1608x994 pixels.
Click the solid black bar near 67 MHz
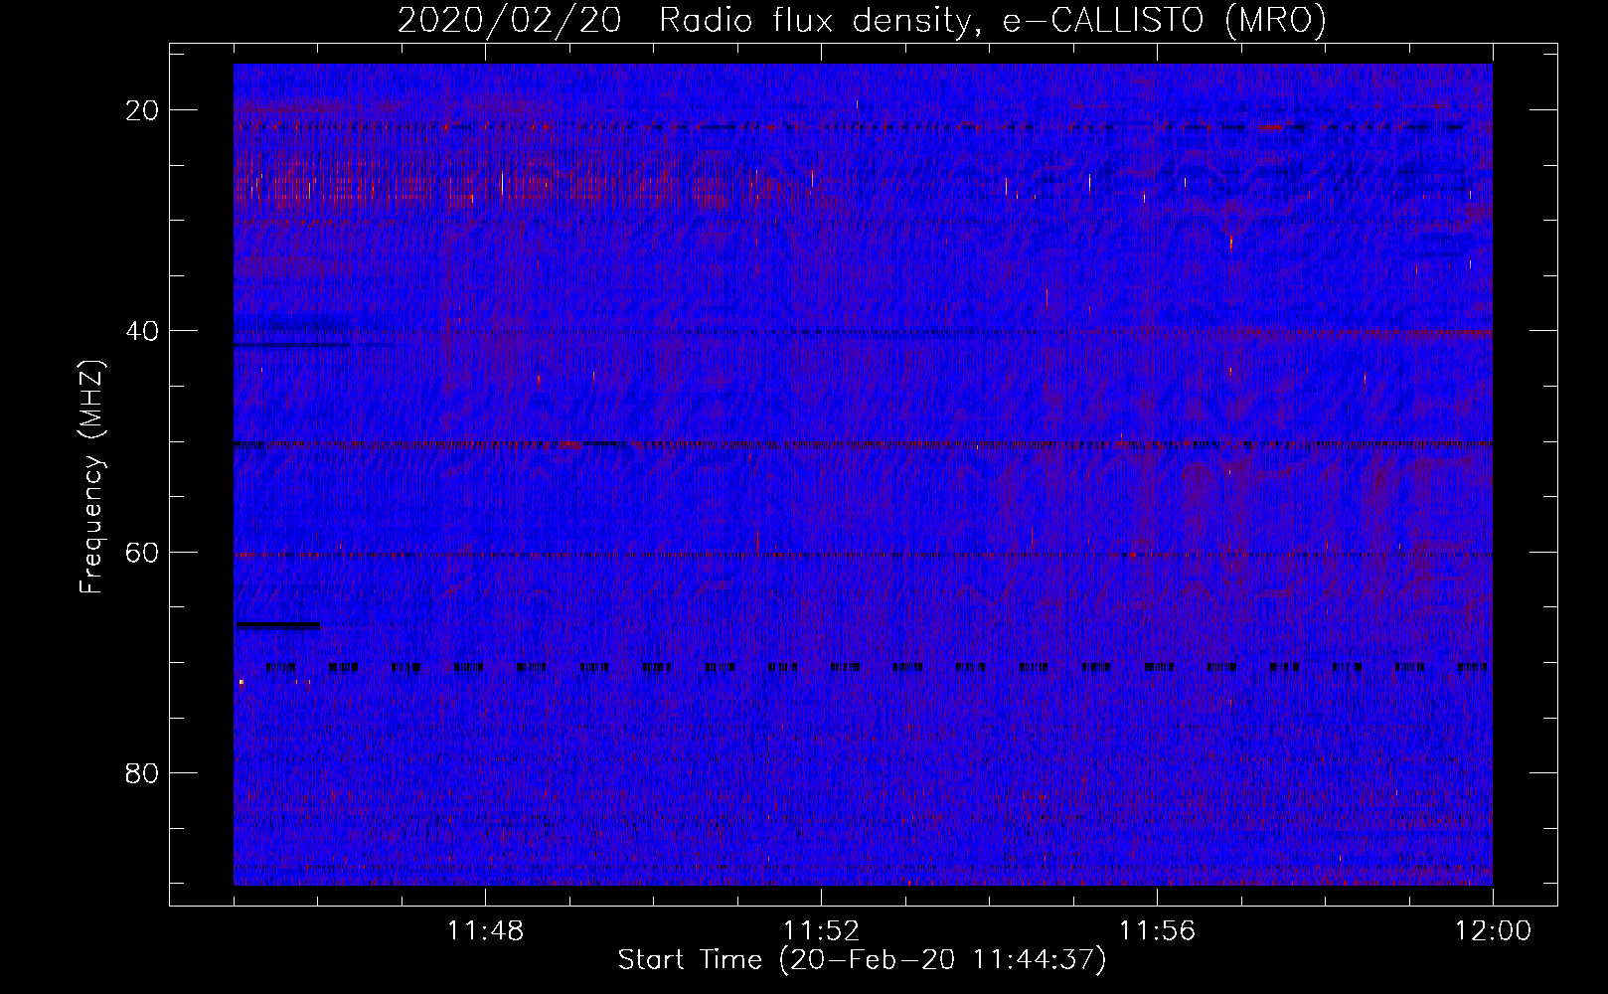pyautogui.click(x=277, y=625)
